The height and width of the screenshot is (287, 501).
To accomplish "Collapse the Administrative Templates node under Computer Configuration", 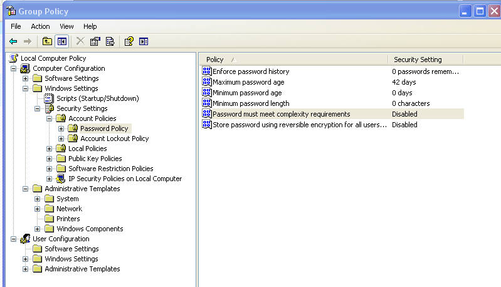I will point(25,189).
